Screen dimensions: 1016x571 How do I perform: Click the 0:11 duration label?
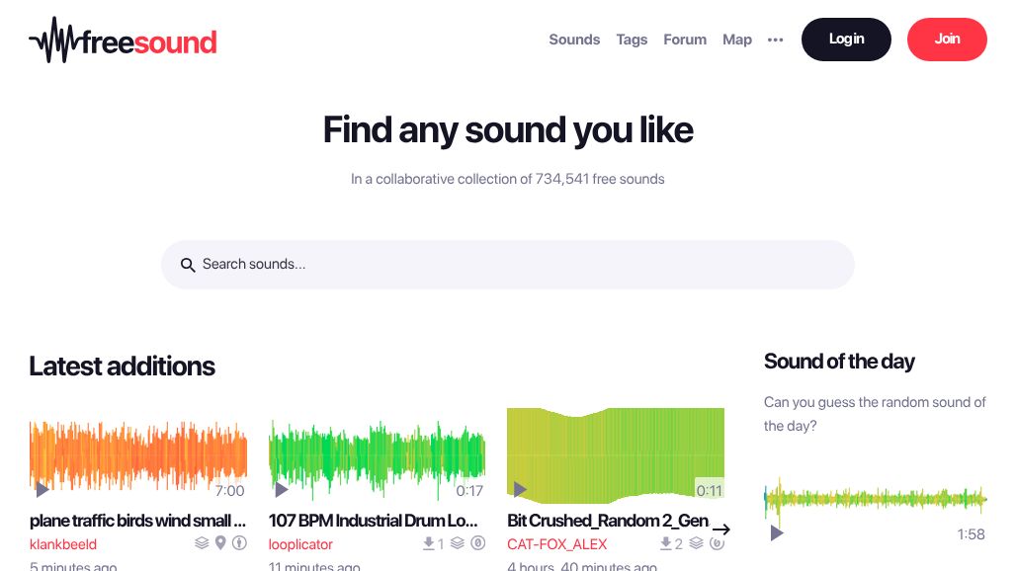tap(709, 491)
